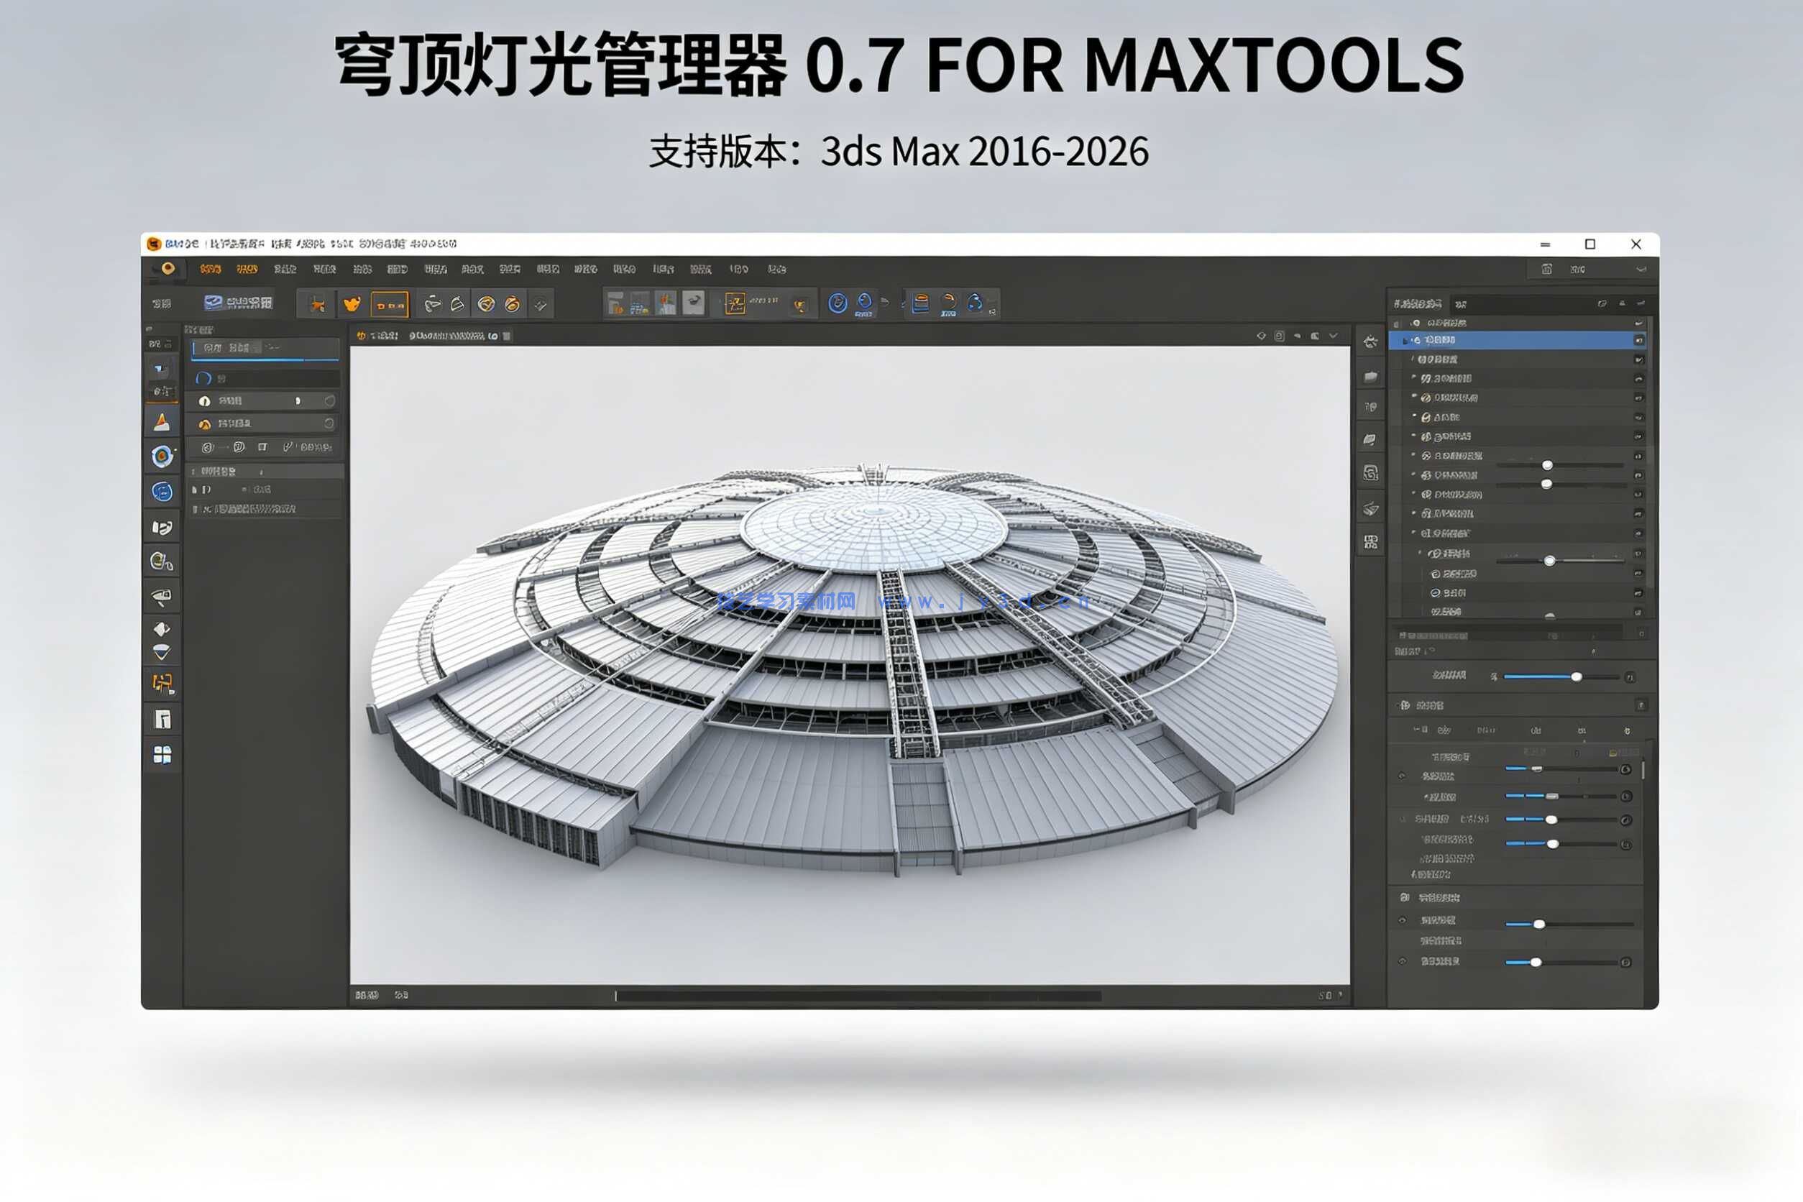Screen dimensions: 1803x1202
Task: Expand the arrow on the blue highlighted list row
Action: (x=1405, y=340)
